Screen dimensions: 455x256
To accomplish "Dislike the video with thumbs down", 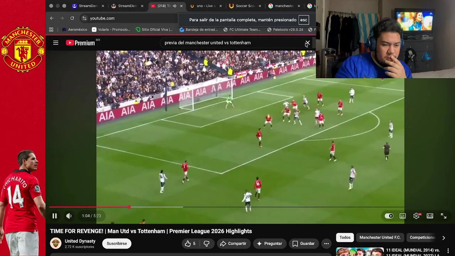I will [x=207, y=244].
